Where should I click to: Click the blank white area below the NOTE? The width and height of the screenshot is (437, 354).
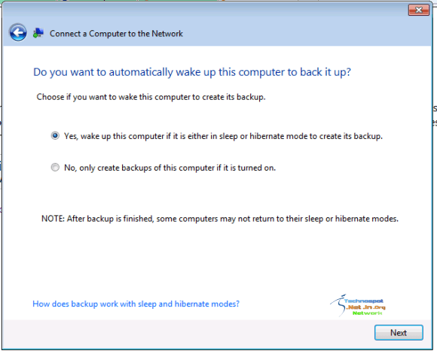pyautogui.click(x=218, y=259)
